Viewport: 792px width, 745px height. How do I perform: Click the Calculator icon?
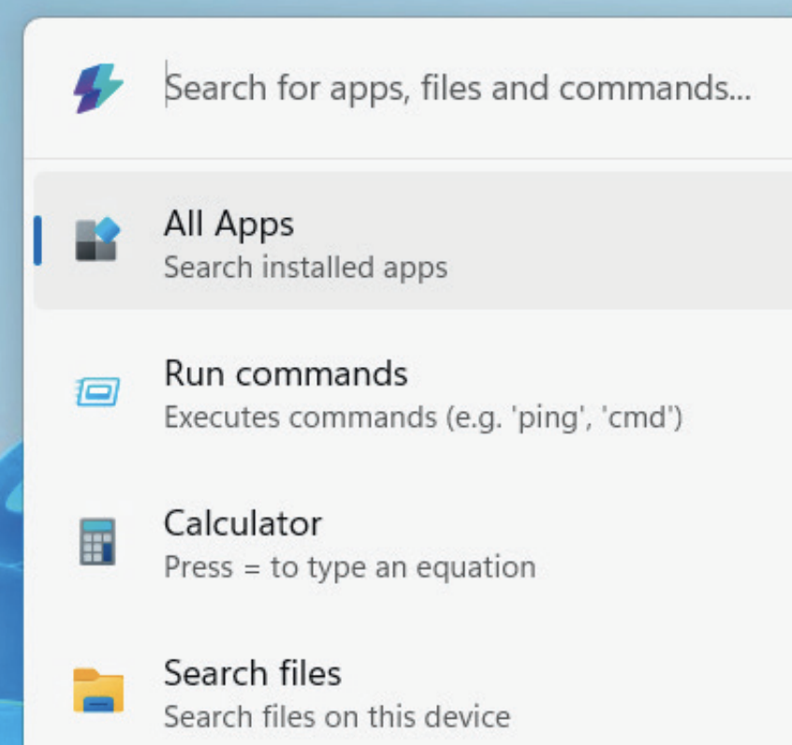coord(97,541)
